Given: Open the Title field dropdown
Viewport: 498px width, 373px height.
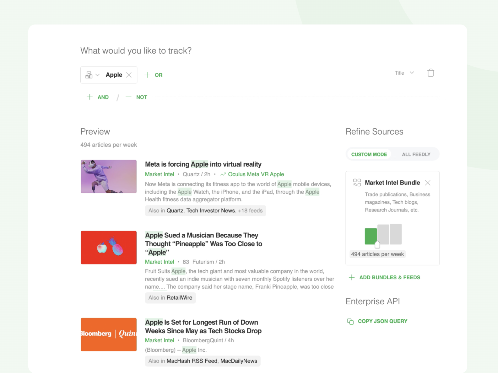Looking at the screenshot, I should 404,73.
